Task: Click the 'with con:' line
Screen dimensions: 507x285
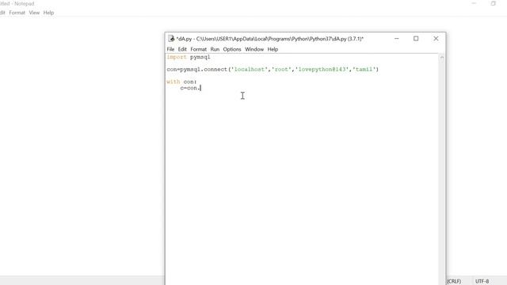Action: pos(181,82)
